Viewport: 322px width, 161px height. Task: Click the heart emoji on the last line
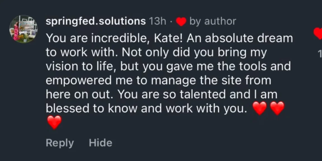(x=54, y=122)
